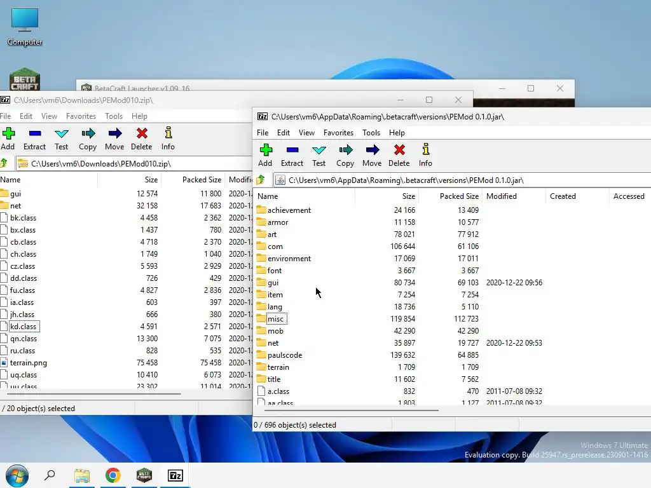This screenshot has height=488, width=651.
Task: Click Info icon in PEMod010.zip window
Action: (168, 133)
